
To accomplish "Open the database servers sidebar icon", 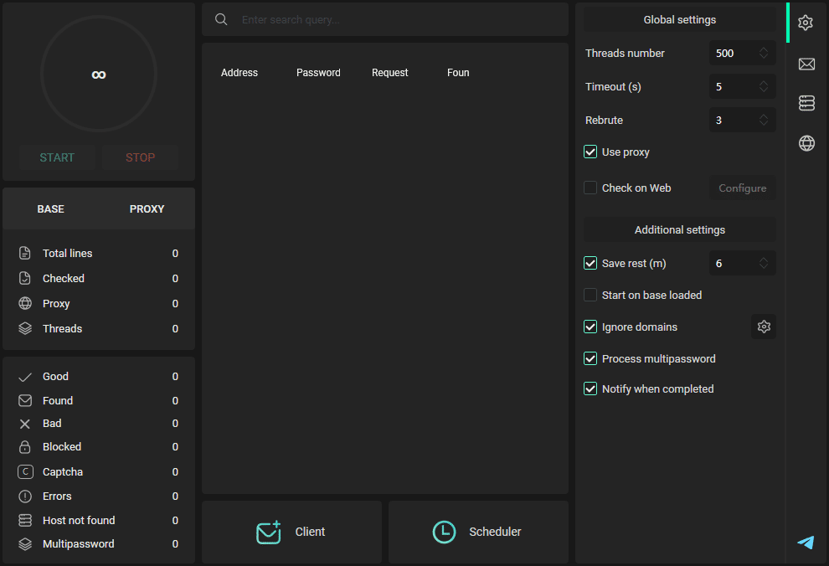I will pyautogui.click(x=806, y=103).
